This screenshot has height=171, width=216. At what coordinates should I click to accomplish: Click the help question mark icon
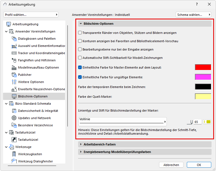[x=197, y=4]
